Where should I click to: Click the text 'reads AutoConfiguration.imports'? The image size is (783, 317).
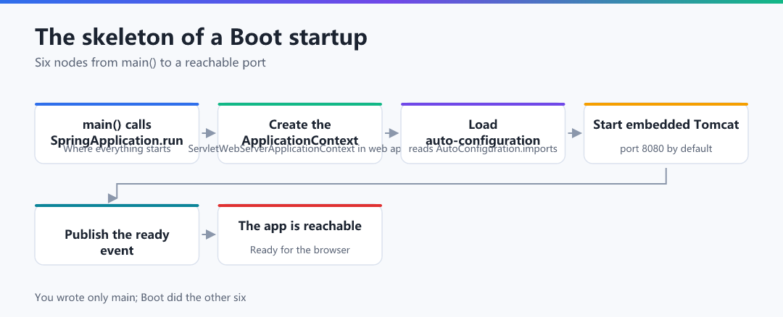point(483,148)
